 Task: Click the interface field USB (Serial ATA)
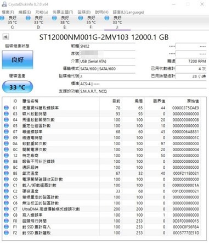point(108,61)
